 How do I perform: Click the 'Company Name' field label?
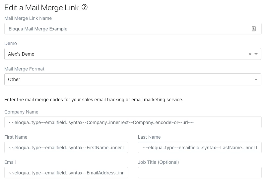point(21,112)
